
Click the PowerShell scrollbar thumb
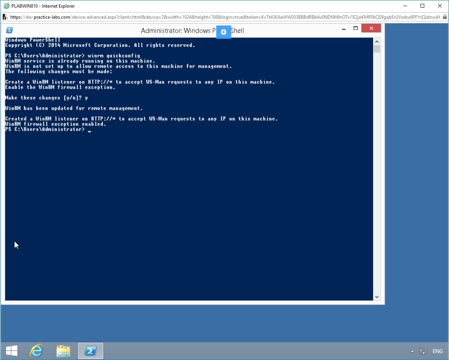pyautogui.click(x=377, y=49)
